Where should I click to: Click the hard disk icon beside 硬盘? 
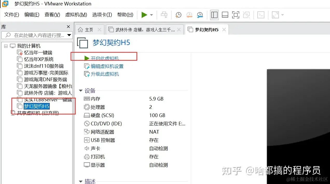[87, 115]
